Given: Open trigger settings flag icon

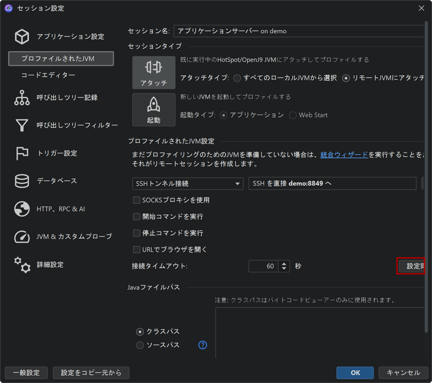Looking at the screenshot, I should (x=22, y=153).
